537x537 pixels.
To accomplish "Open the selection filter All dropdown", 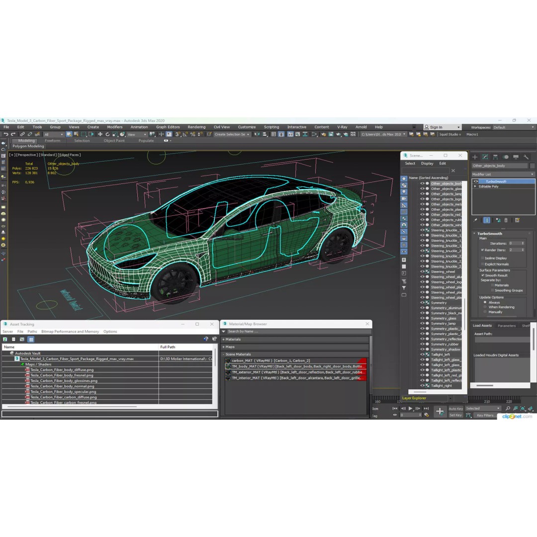I will pyautogui.click(x=53, y=134).
